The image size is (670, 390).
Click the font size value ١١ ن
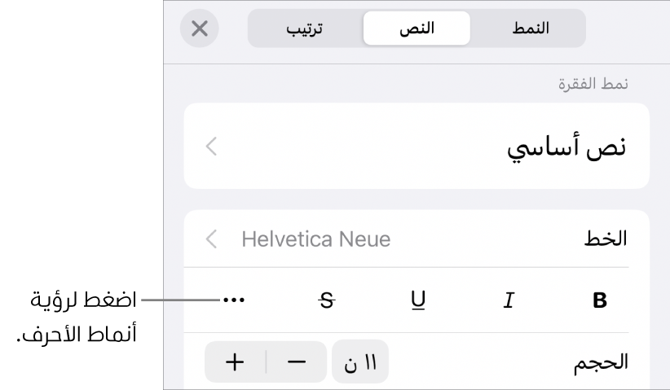[x=359, y=362]
